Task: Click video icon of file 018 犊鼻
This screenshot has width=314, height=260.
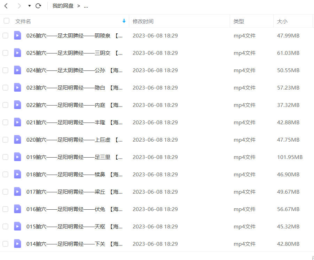Action: point(17,174)
